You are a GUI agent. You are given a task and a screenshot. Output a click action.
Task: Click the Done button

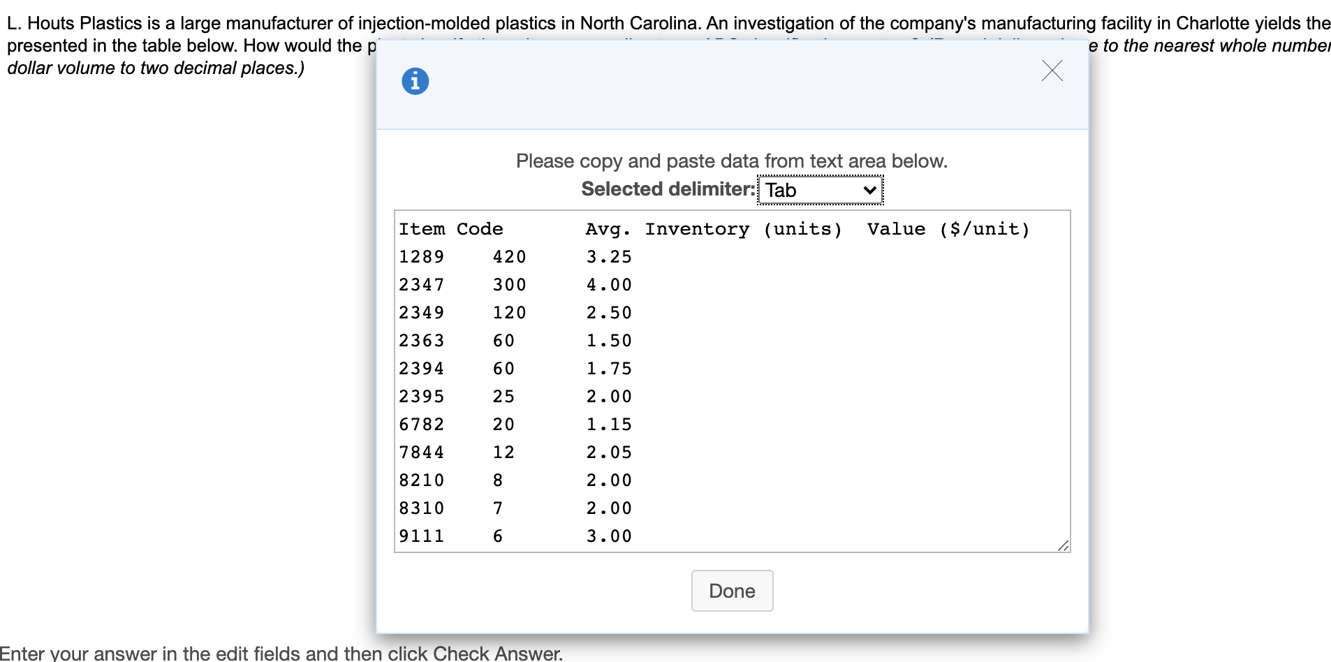point(732,591)
